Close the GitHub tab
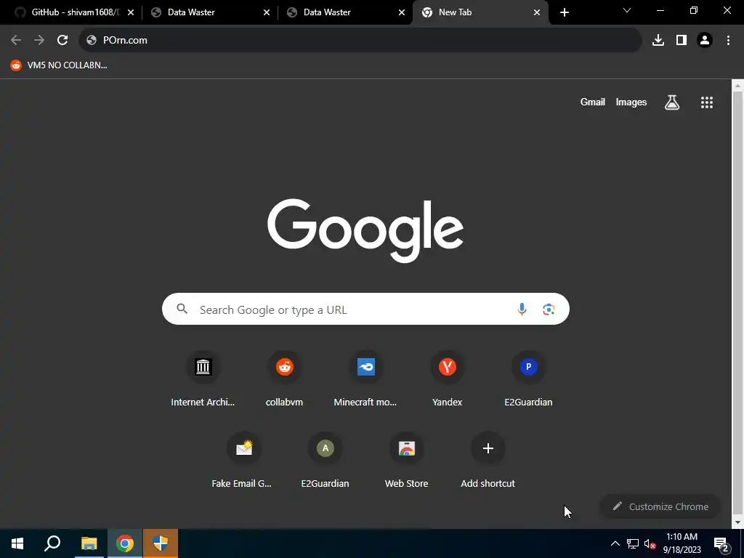This screenshot has height=558, width=744. point(131,12)
